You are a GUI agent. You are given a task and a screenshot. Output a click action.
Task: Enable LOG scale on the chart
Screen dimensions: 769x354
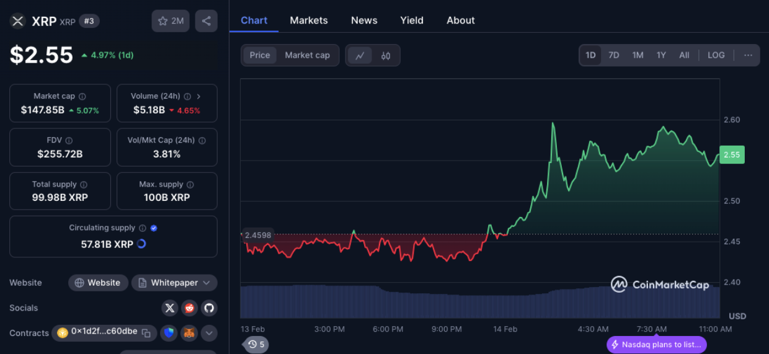click(x=716, y=55)
